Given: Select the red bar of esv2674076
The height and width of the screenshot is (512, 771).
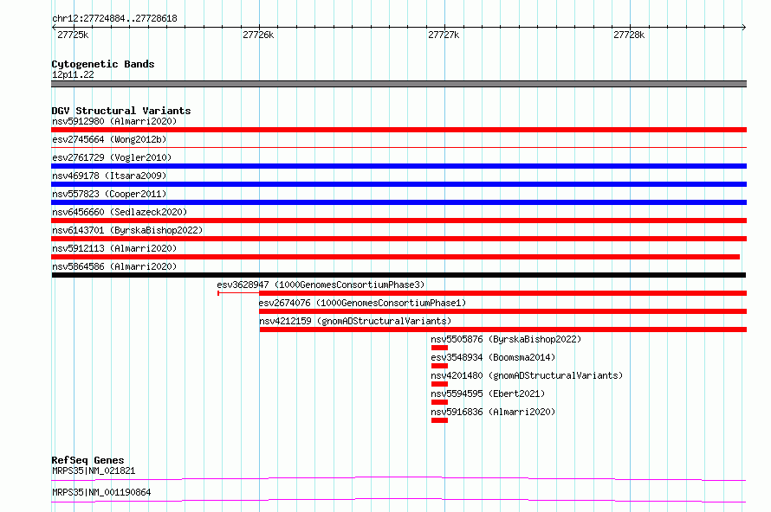Looking at the screenshot, I should coord(503,311).
